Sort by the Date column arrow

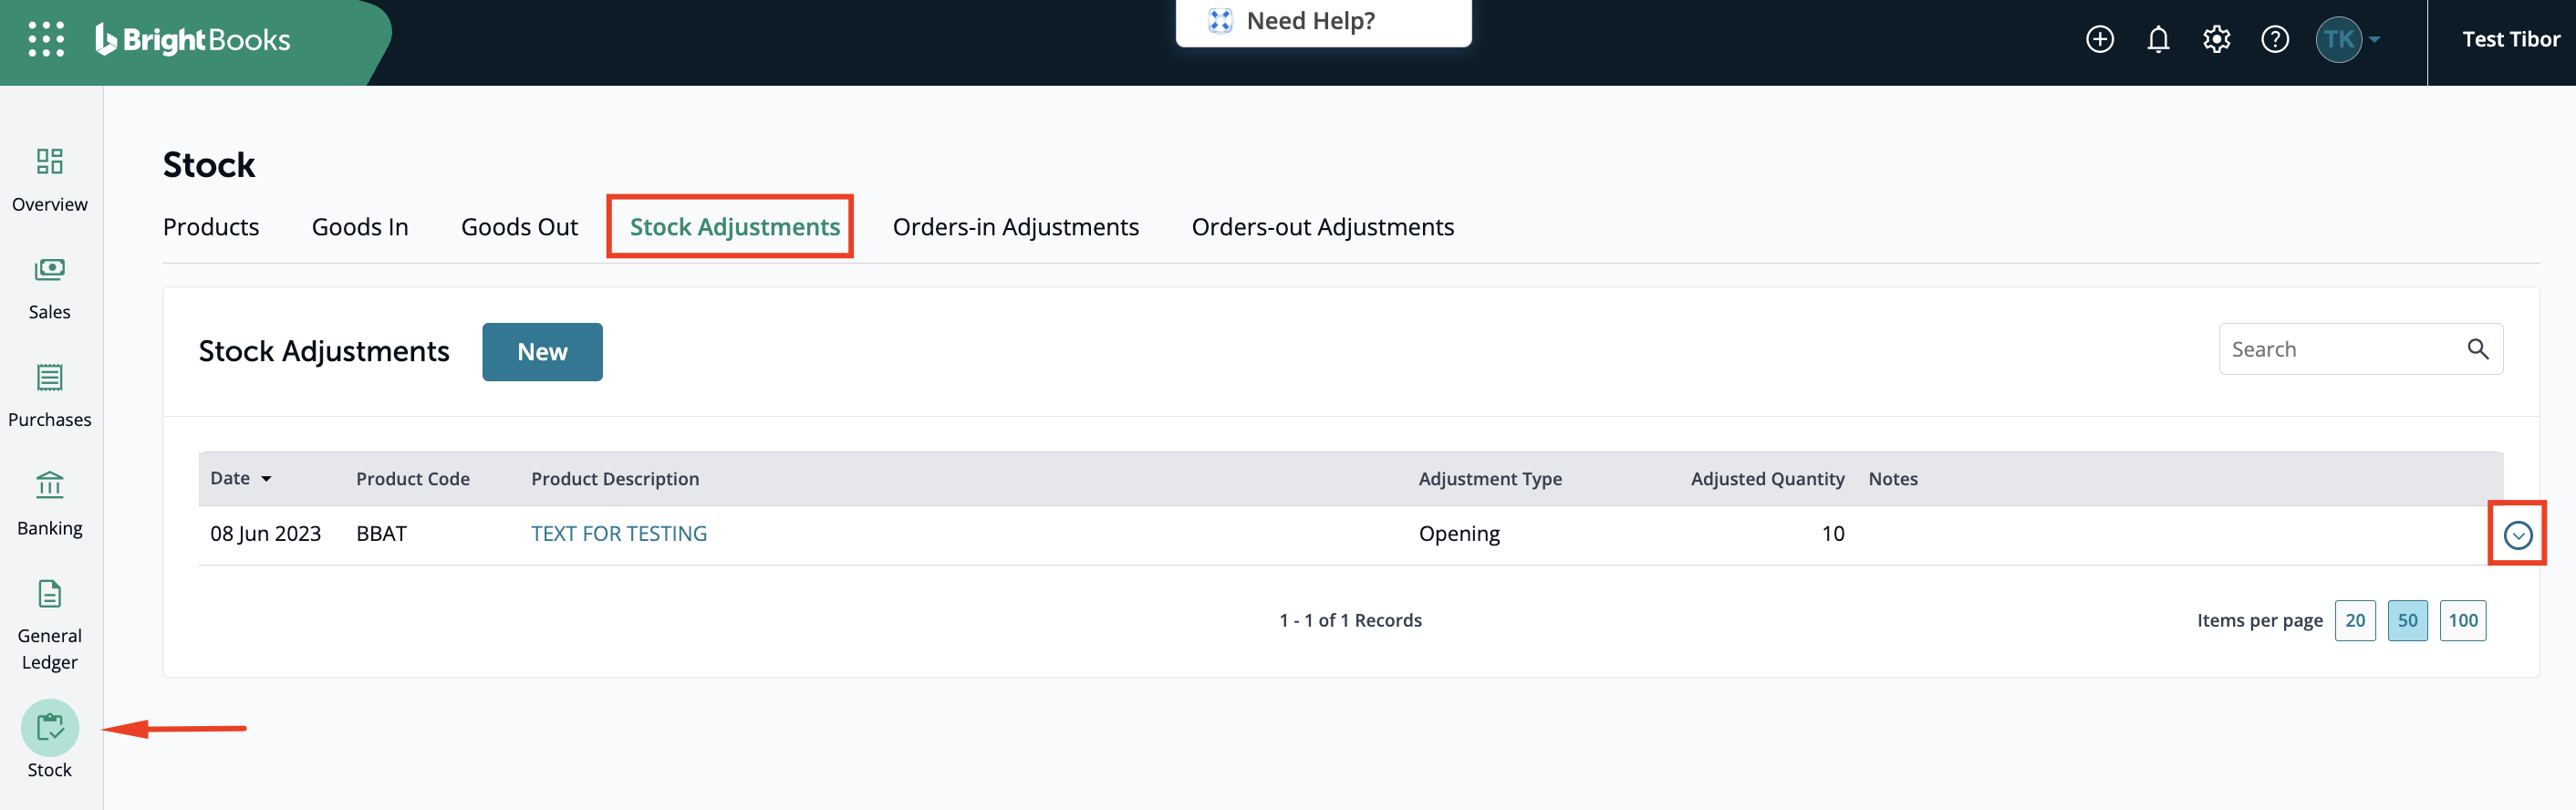click(266, 479)
